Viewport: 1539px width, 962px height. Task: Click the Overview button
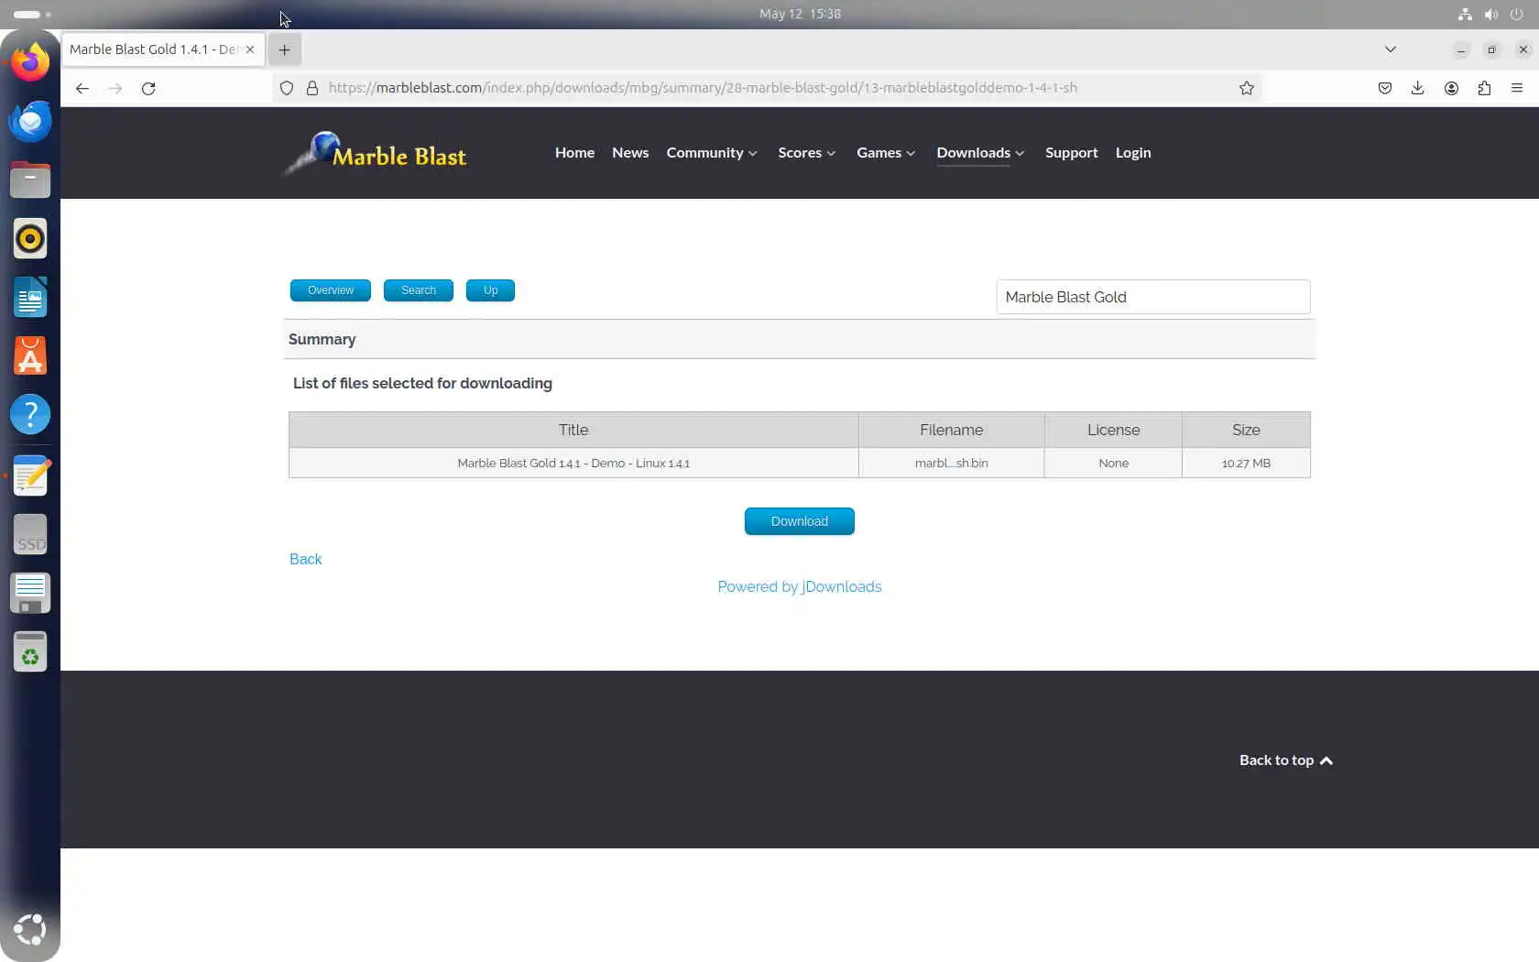(331, 290)
